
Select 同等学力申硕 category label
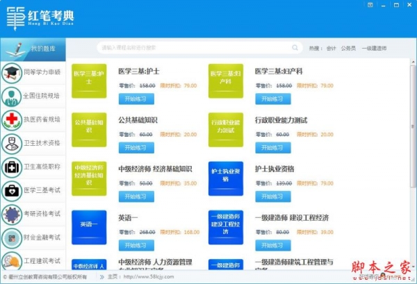[42, 72]
